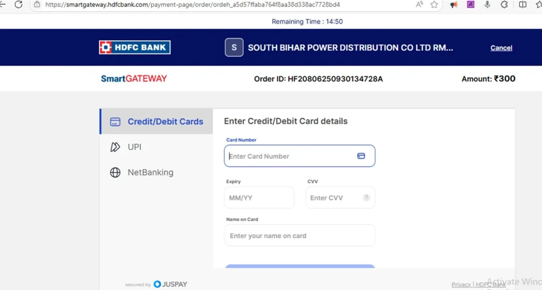This screenshot has width=542, height=290.
Task: Click the CVV help question mark icon
Action: pyautogui.click(x=366, y=198)
